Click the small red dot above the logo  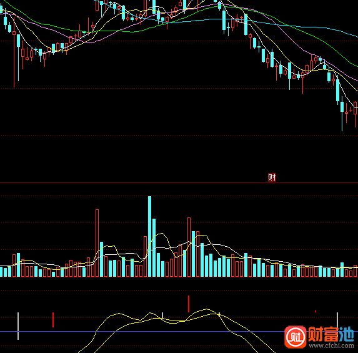316,311
